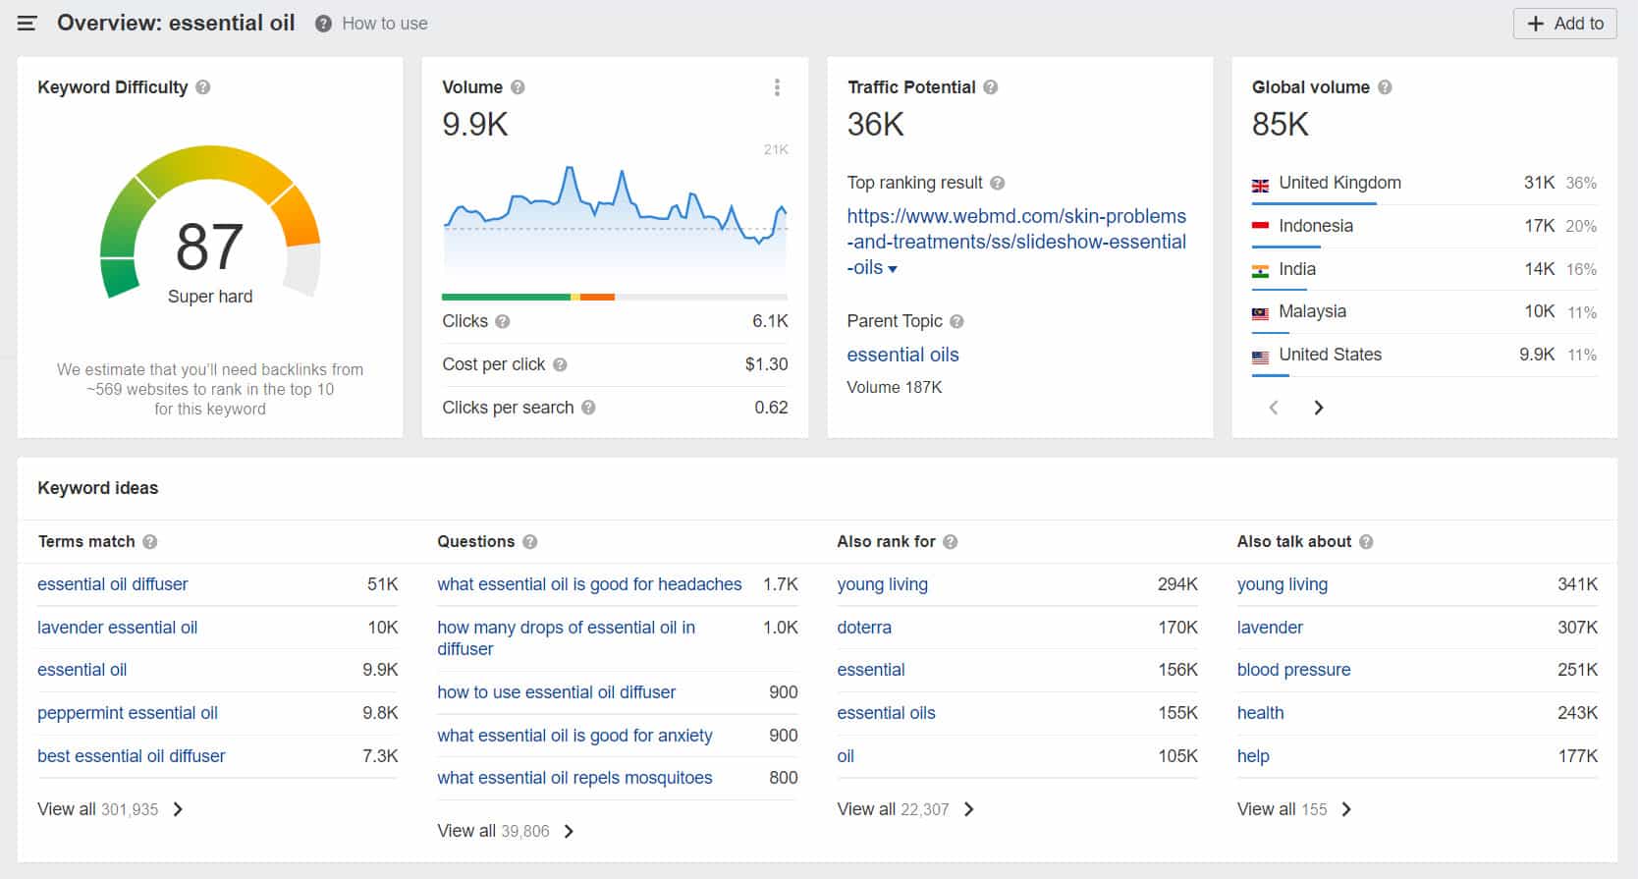Click the Cost per click help icon
The width and height of the screenshot is (1638, 879).
click(560, 364)
